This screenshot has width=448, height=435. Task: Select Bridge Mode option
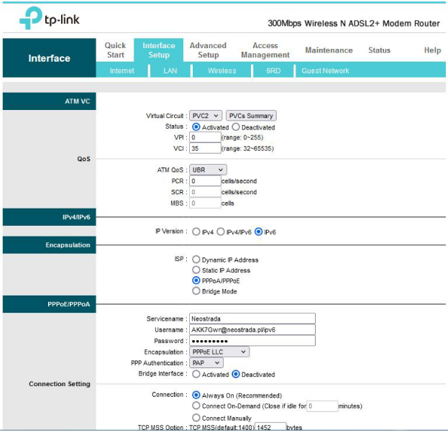point(196,292)
